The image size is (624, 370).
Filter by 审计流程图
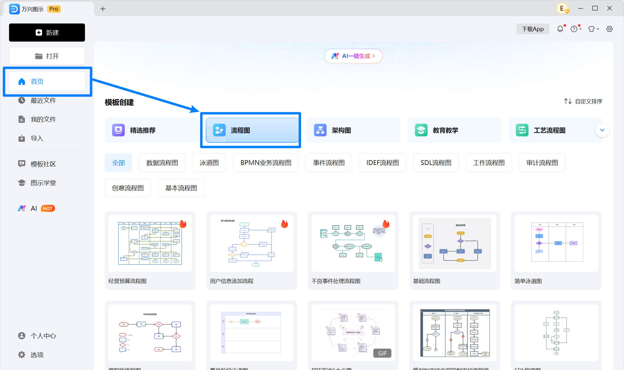point(542,163)
